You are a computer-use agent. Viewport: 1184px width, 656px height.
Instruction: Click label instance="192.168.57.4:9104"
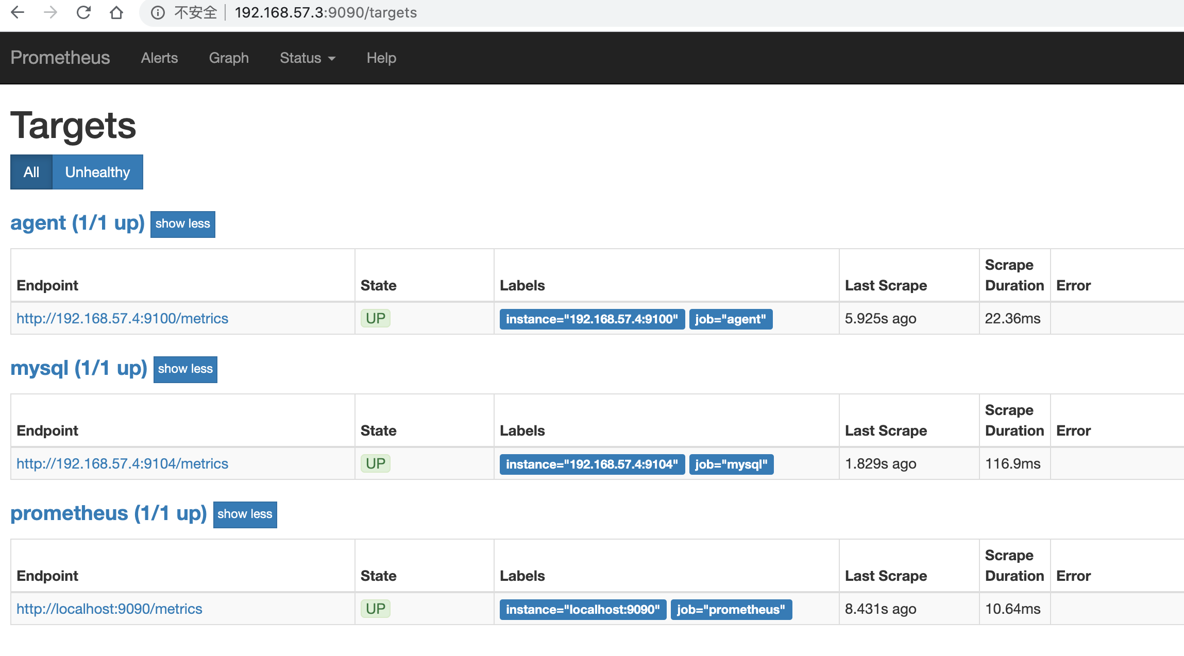point(592,464)
